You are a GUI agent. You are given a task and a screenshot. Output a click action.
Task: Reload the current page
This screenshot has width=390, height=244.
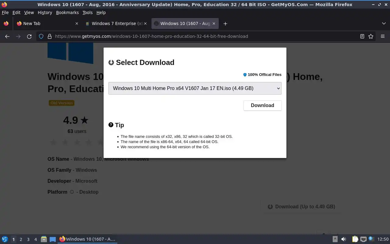[x=29, y=36]
